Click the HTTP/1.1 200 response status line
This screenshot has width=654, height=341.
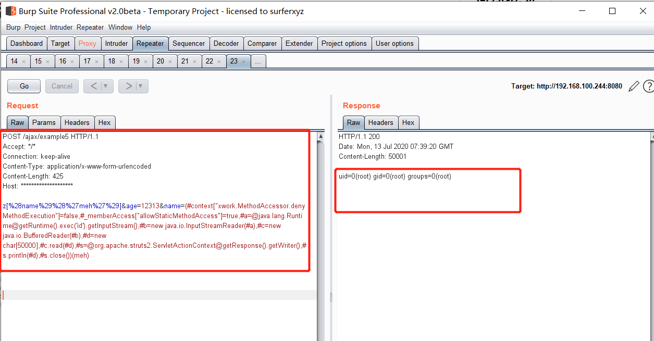[359, 137]
